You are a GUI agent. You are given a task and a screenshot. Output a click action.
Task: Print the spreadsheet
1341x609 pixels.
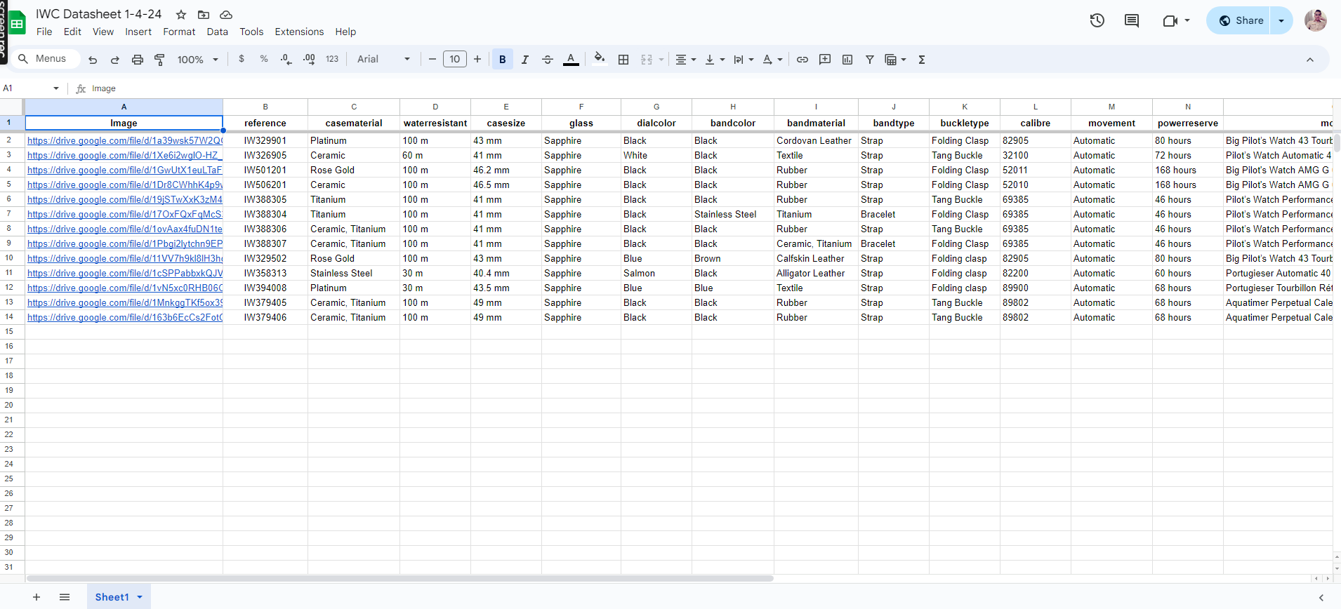(x=138, y=60)
